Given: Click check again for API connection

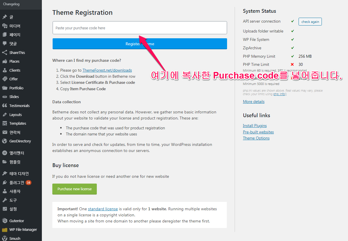Looking at the screenshot, I should [x=310, y=22].
